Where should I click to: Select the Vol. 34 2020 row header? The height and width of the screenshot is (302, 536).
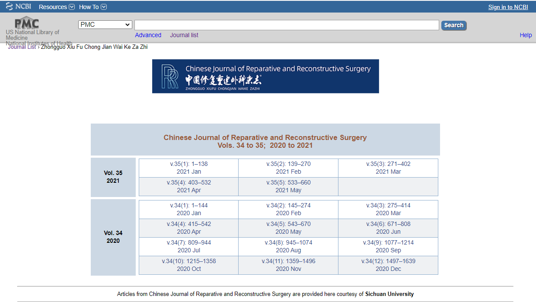coord(113,237)
